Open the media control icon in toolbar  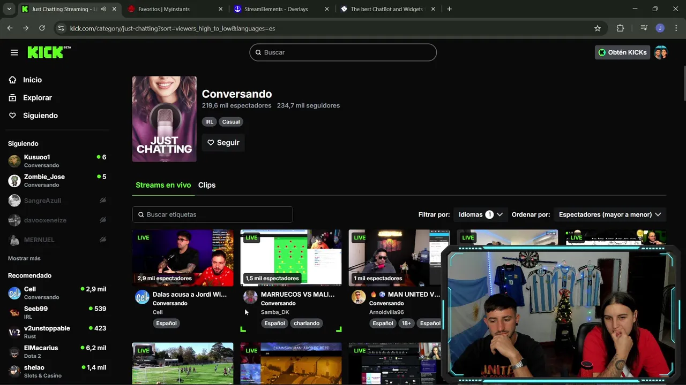644,28
